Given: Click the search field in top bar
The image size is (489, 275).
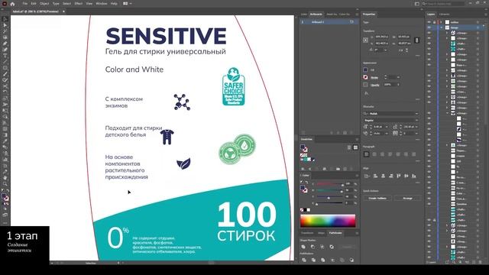Looking at the screenshot, I should (443, 4).
